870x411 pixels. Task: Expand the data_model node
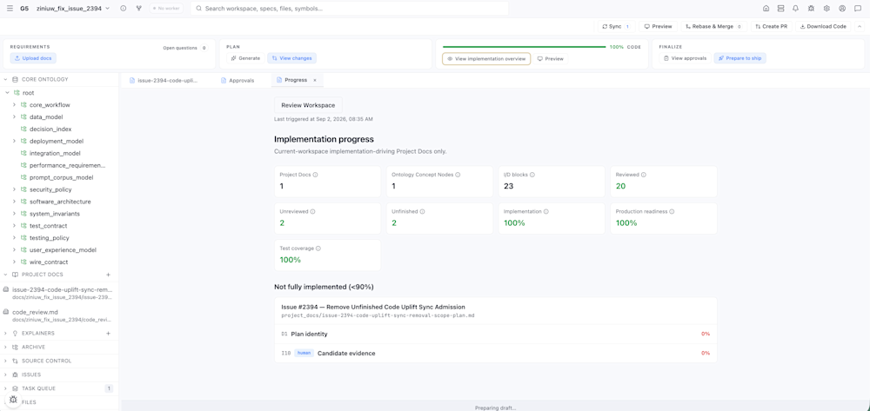tap(15, 117)
